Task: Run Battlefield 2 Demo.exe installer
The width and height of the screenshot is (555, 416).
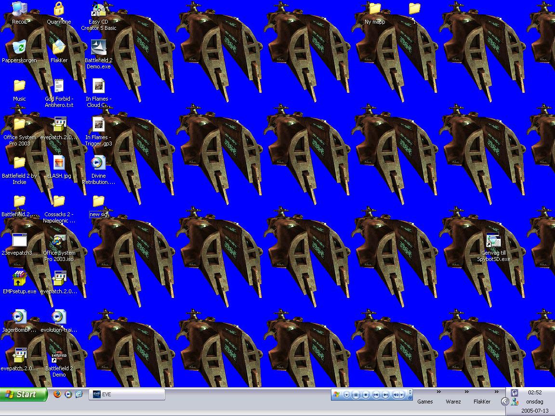Action: coord(98,48)
